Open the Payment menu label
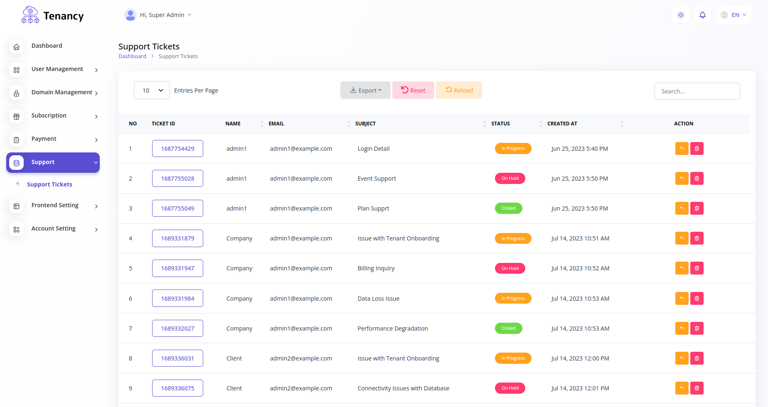This screenshot has width=768, height=407. [x=44, y=139]
